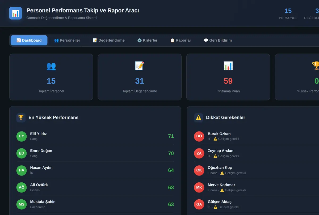Select the name Elif Yıldız
This screenshot has width=319, height=215.
pyautogui.click(x=39, y=134)
